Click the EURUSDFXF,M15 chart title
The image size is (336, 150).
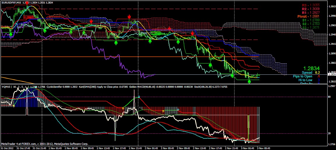(10, 2)
